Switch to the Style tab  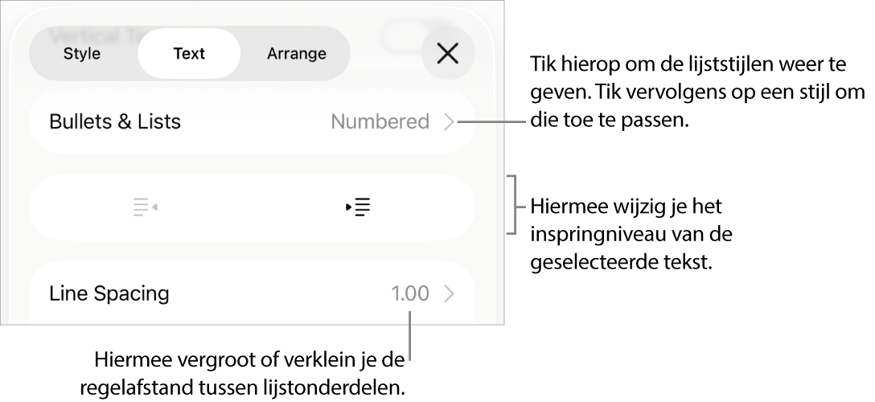tap(82, 54)
